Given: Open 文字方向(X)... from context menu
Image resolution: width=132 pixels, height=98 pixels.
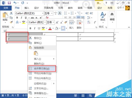Looking at the screenshot, I should point(42,88).
